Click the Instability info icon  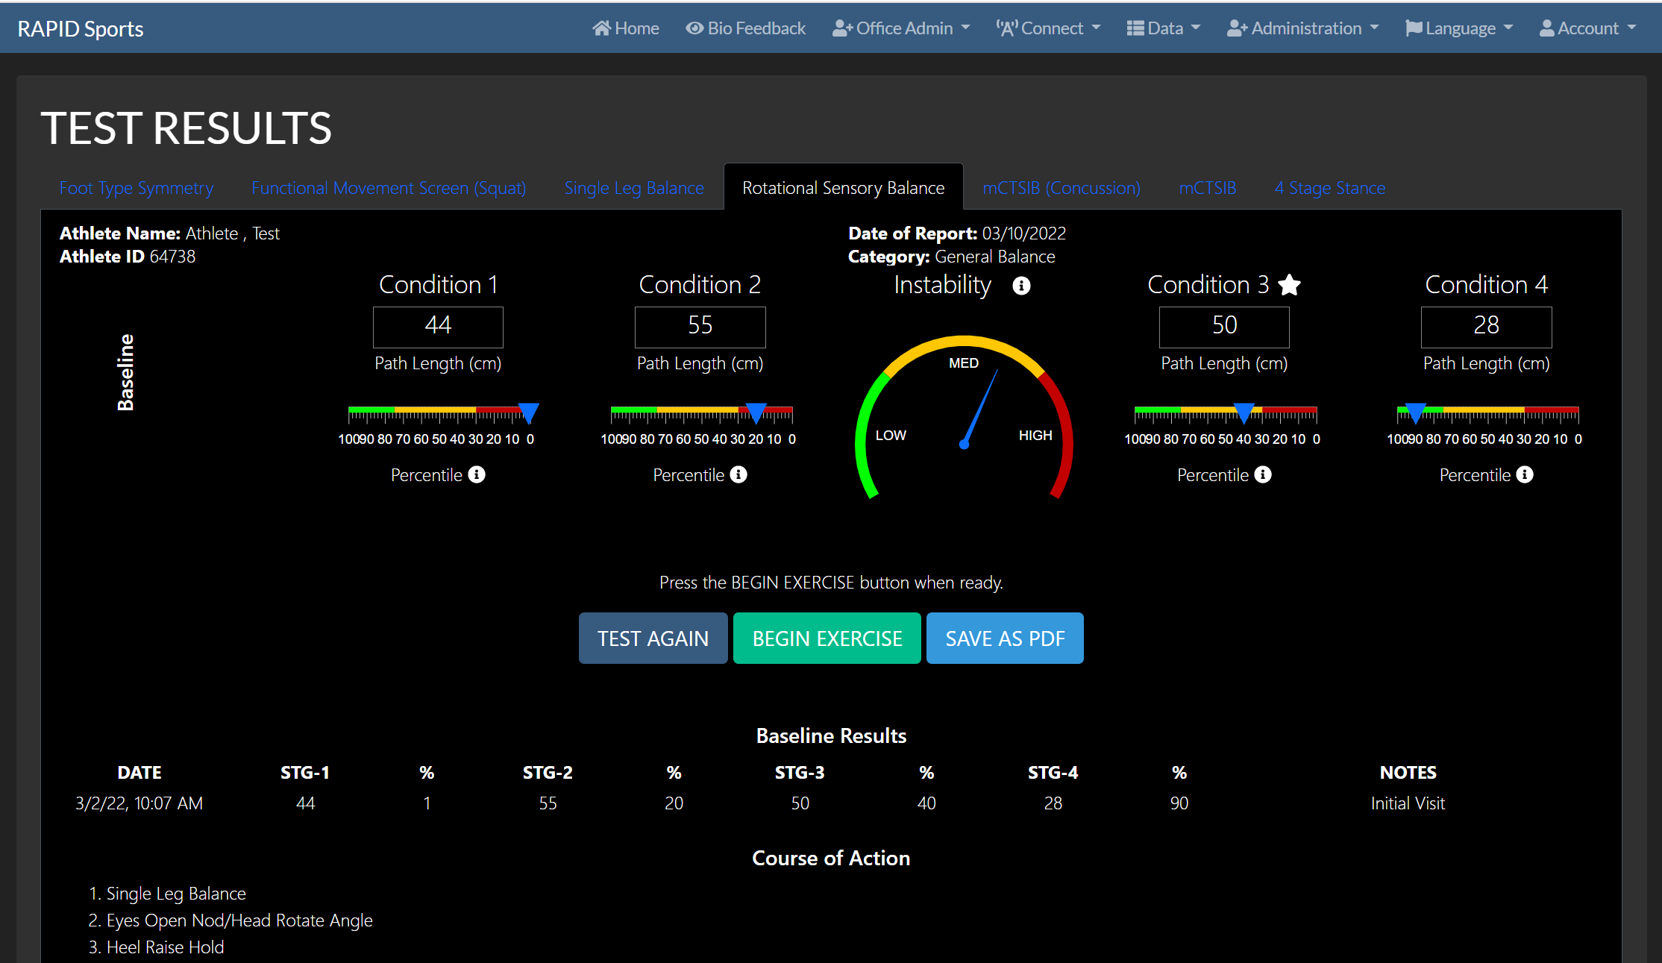click(1021, 286)
